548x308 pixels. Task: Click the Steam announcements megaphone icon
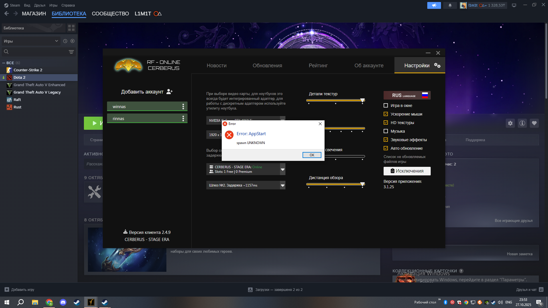click(434, 5)
